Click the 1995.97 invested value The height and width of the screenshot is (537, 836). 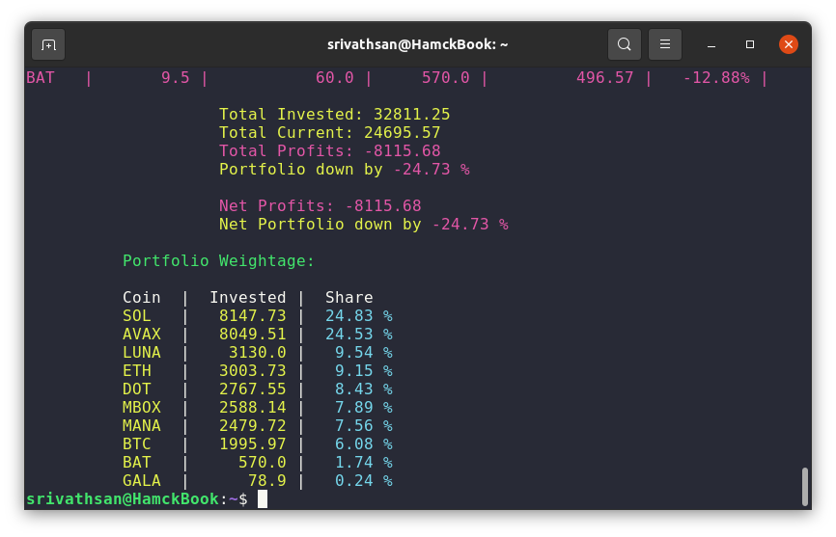252,443
